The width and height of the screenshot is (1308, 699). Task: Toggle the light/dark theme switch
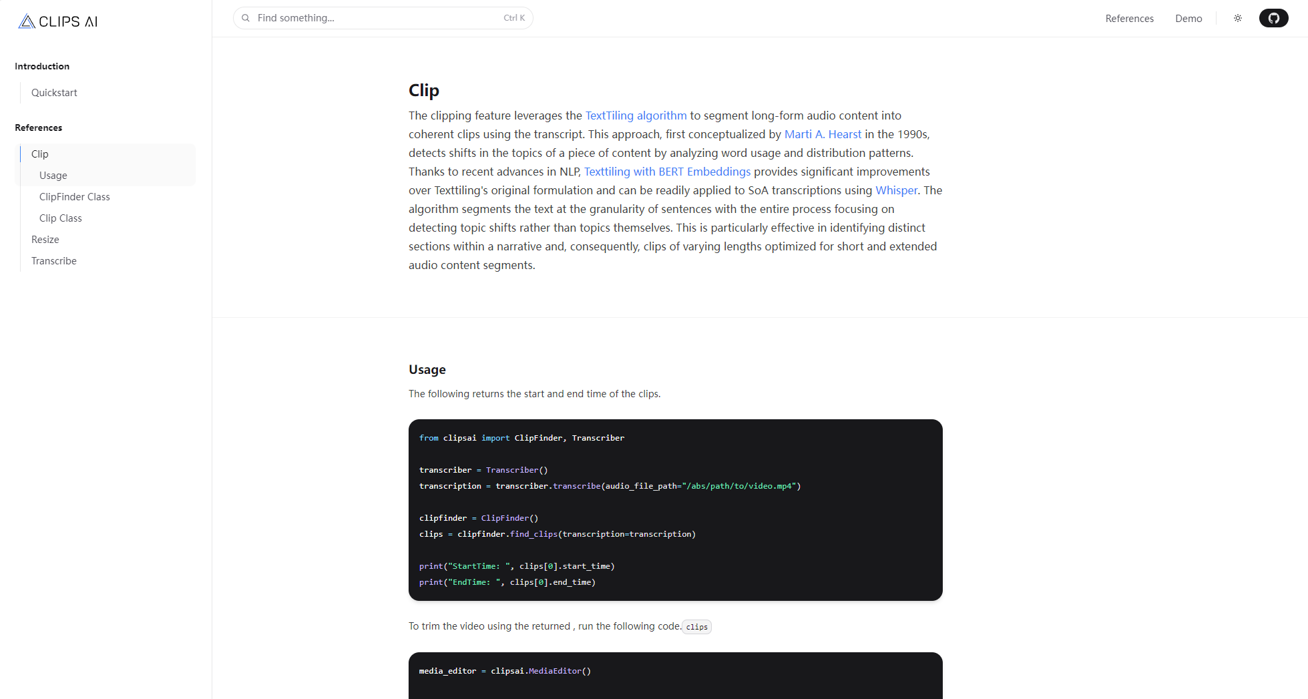(x=1238, y=18)
